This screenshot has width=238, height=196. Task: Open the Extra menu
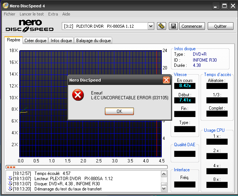pyautogui.click(x=53, y=14)
